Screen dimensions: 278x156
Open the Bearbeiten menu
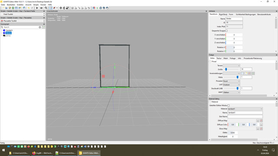(x=11, y=5)
